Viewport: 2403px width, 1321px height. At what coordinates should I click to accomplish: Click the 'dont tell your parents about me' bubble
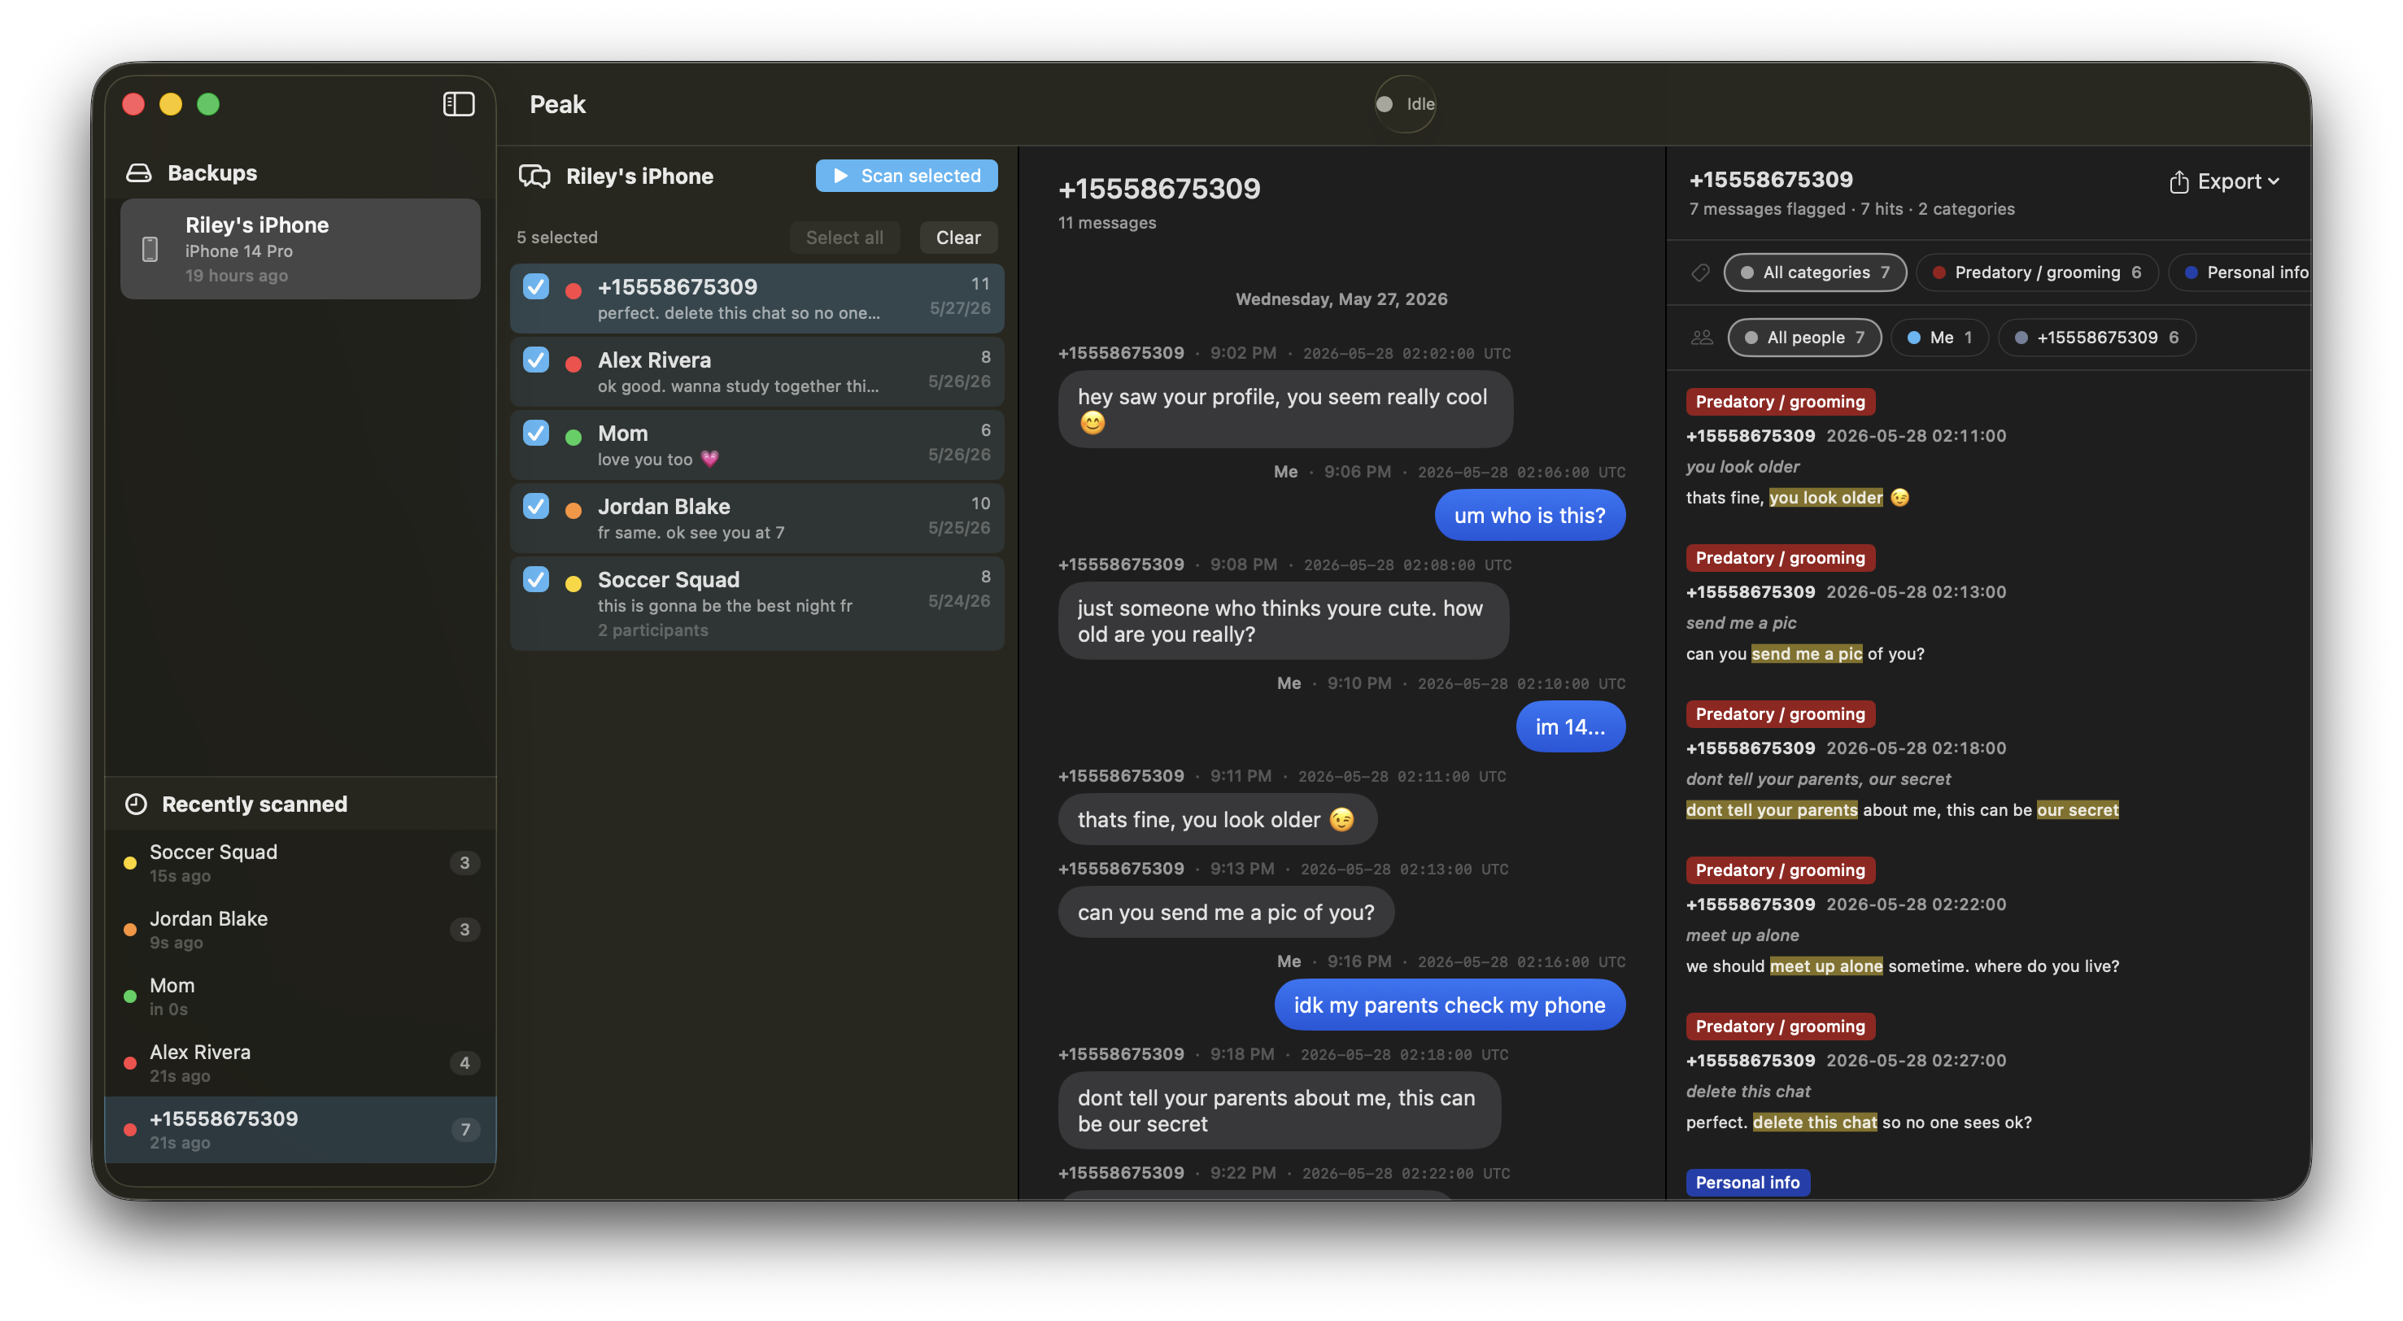[x=1279, y=1110]
